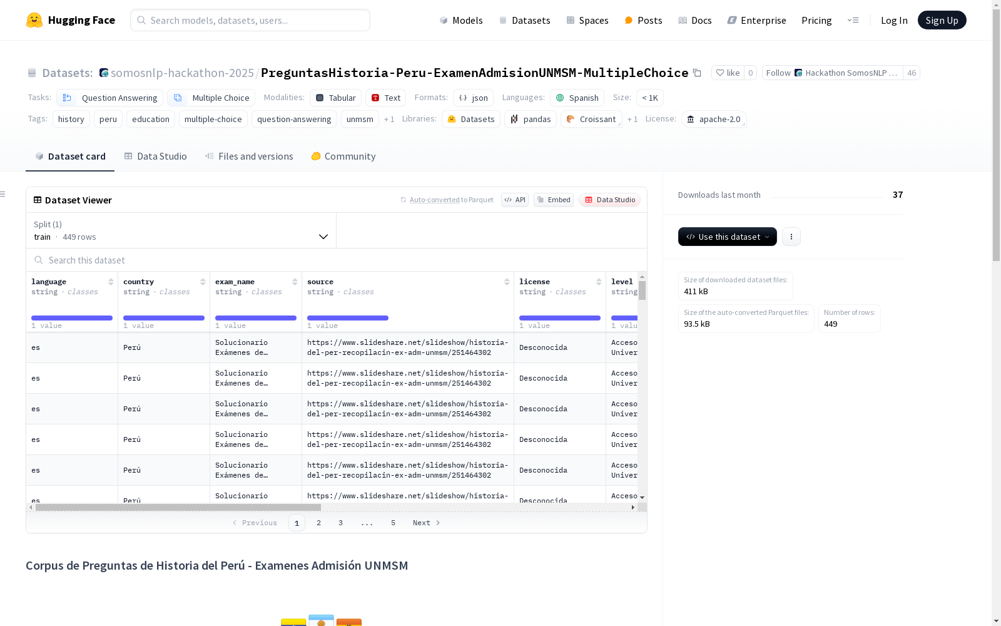Select the Multiple Choice task tag

pyautogui.click(x=211, y=98)
